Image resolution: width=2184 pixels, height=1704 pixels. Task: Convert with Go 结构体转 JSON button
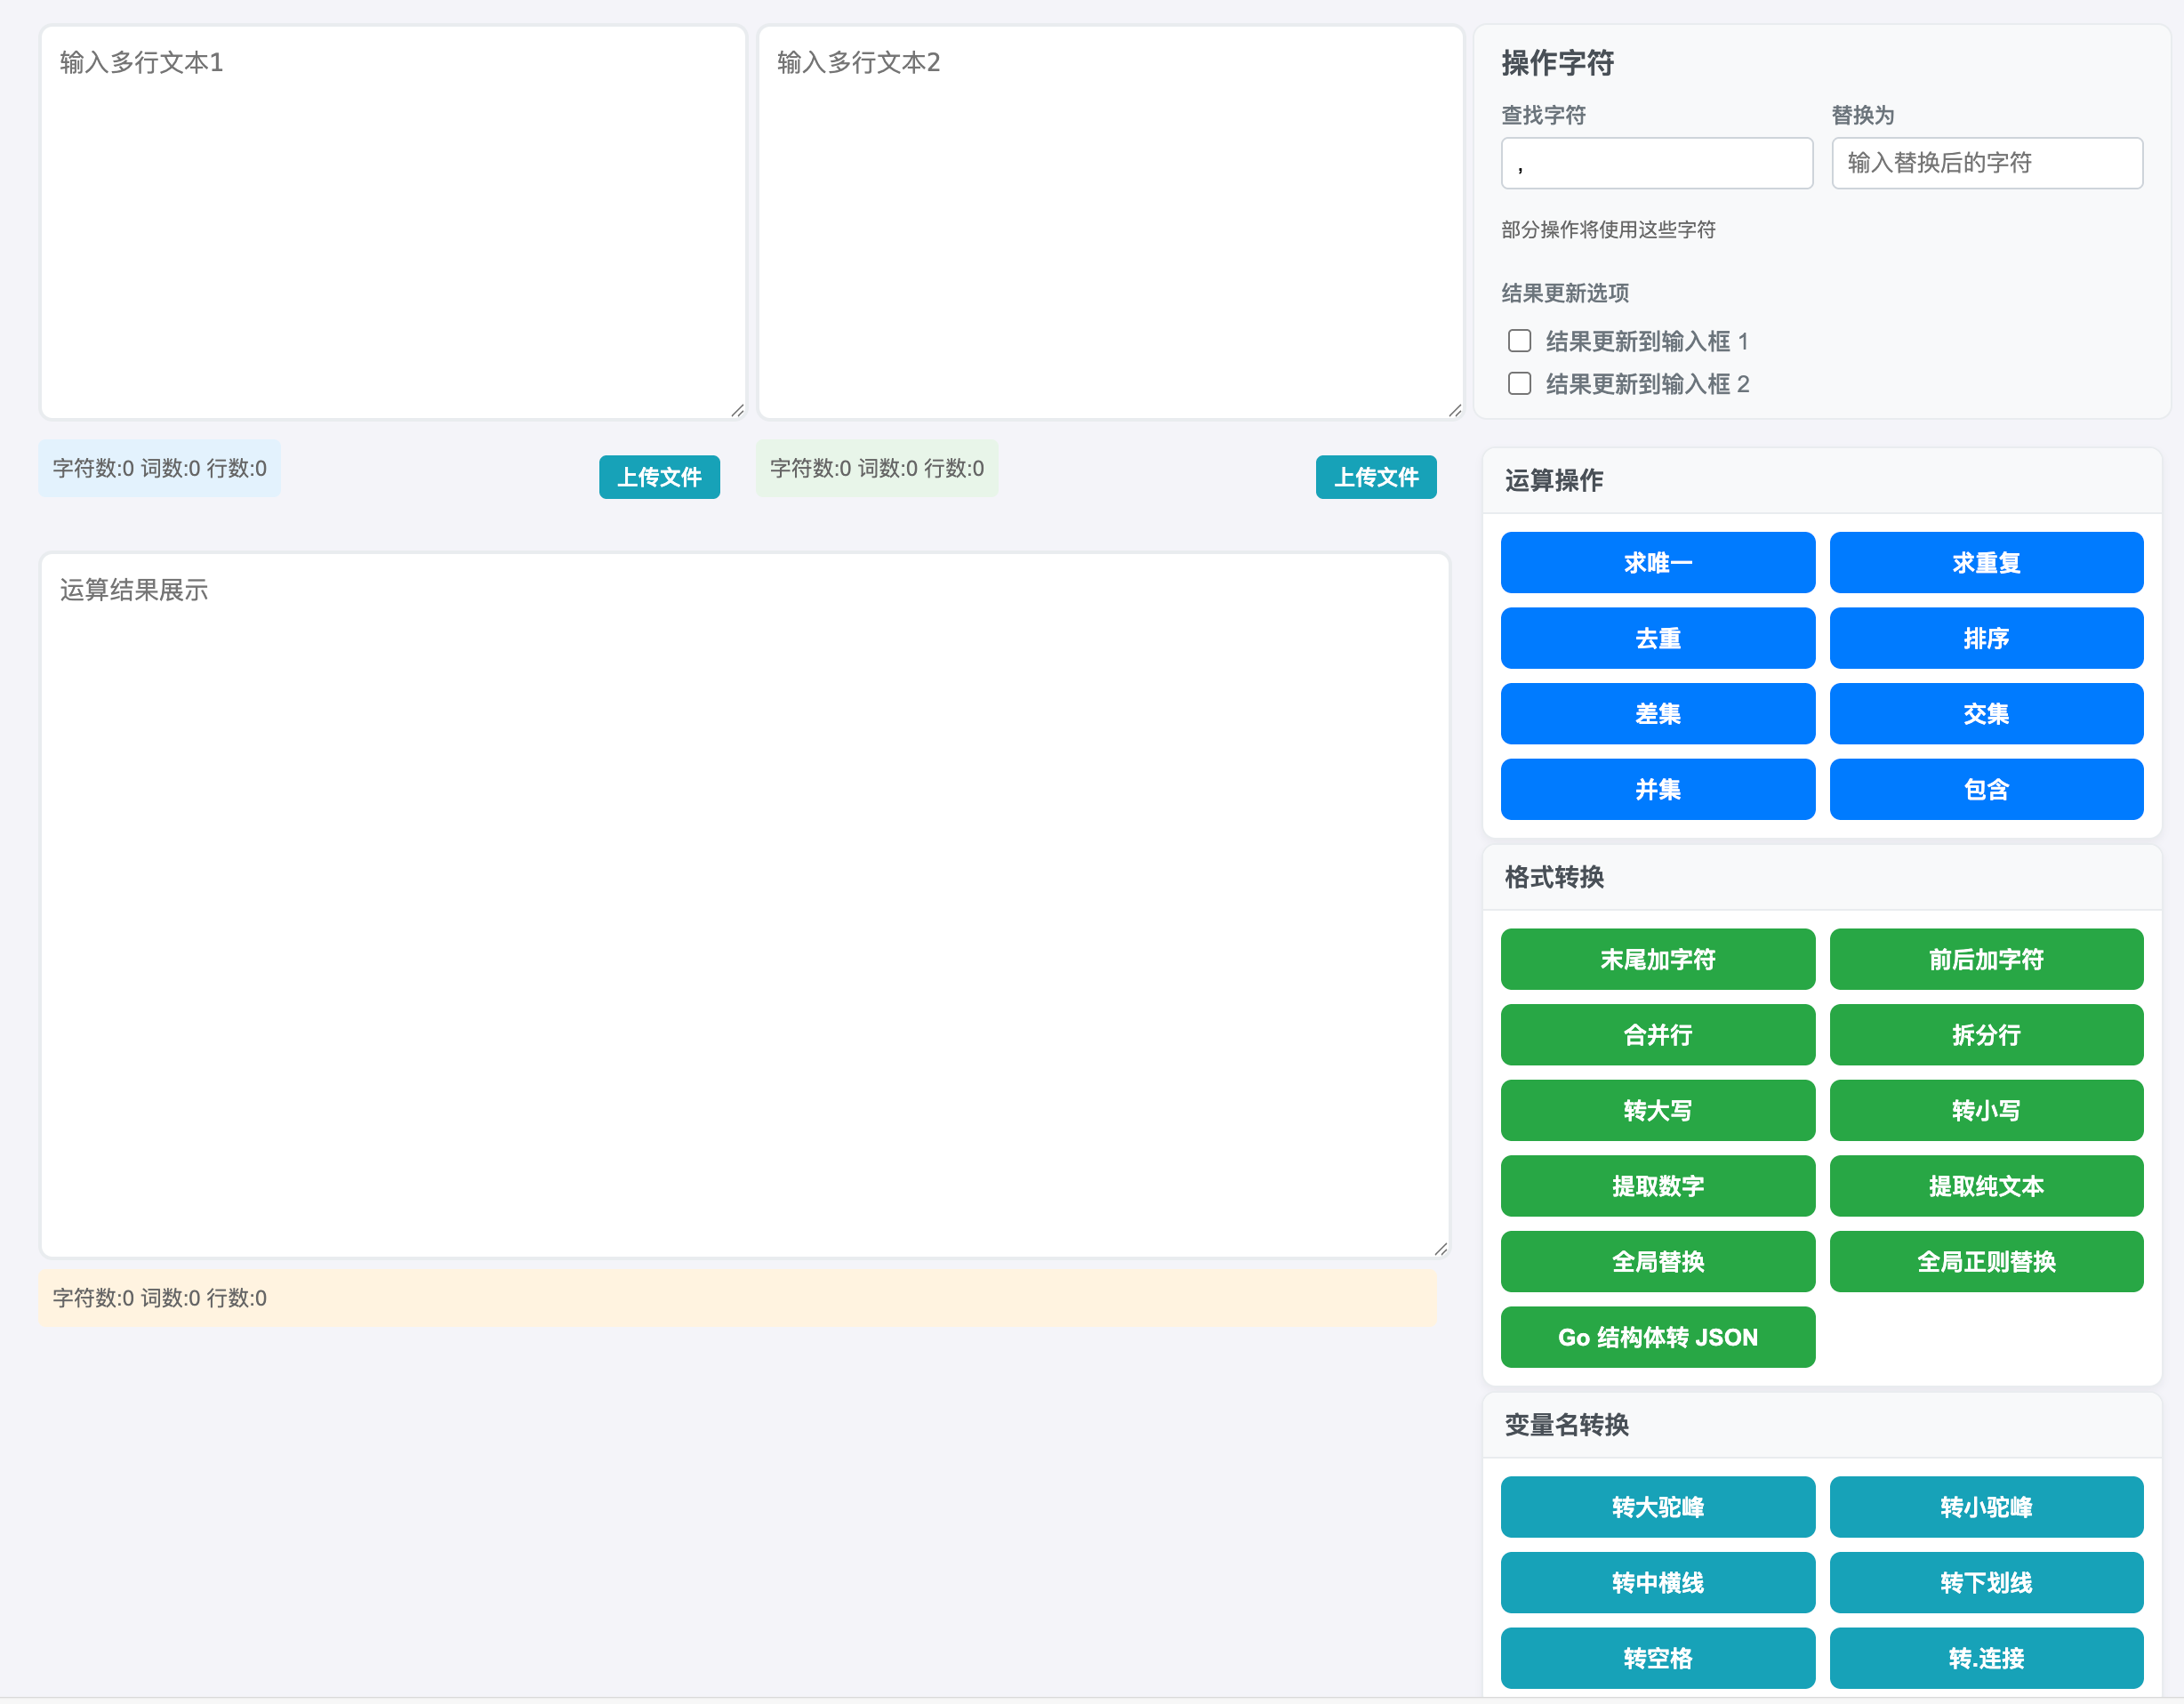point(1657,1337)
